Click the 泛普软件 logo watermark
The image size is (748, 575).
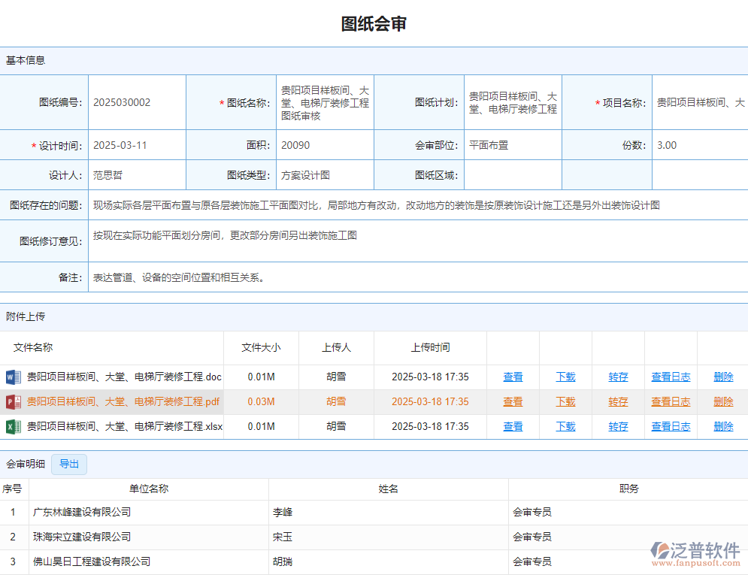pyautogui.click(x=695, y=552)
